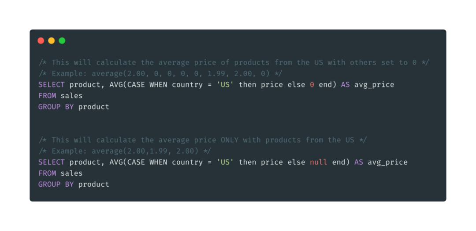
Task: Click the second SELECT keyword
Action: 52,162
